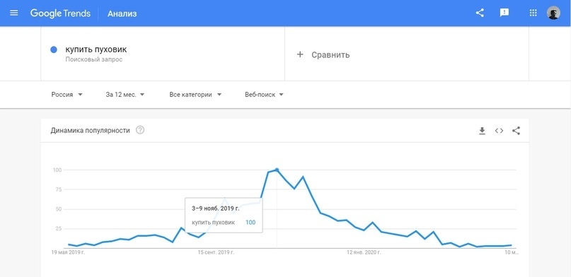The height and width of the screenshot is (277, 571).
Task: Download the chart data as CSV
Action: click(482, 131)
